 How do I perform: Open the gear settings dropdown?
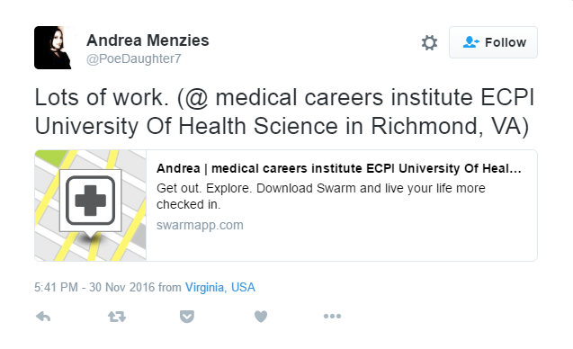pyautogui.click(x=429, y=42)
